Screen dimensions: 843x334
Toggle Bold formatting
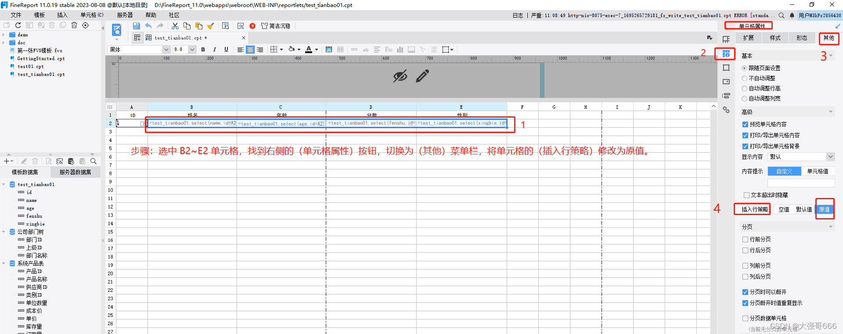(203, 50)
